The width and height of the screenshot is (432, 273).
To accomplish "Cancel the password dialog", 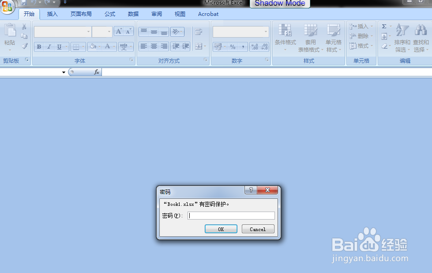I will [258, 229].
